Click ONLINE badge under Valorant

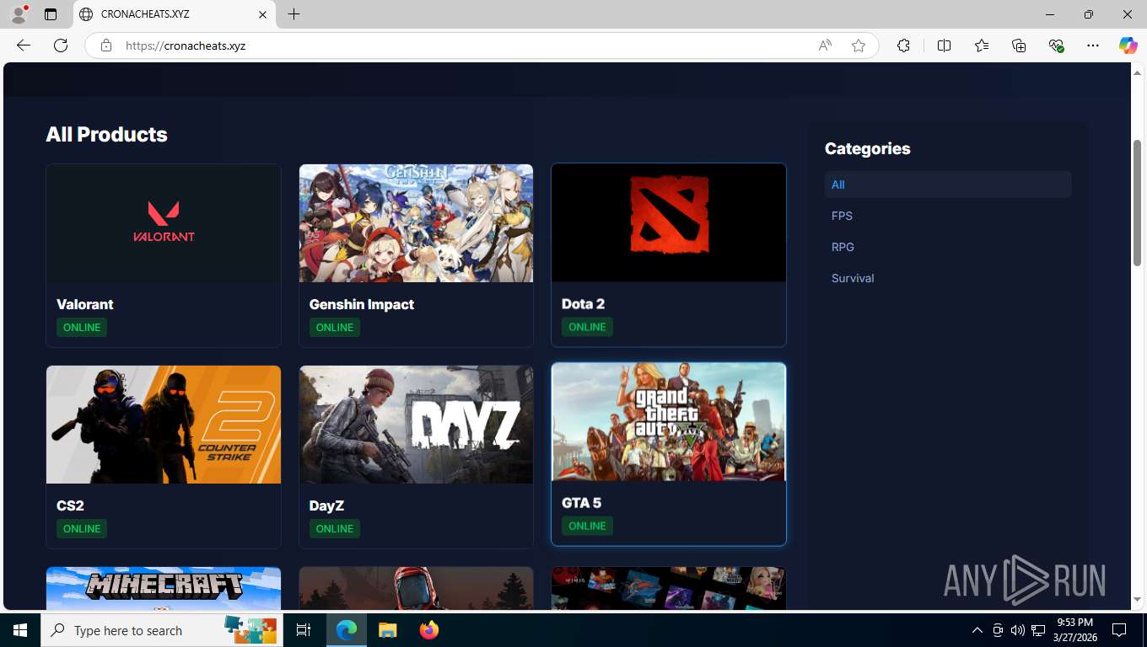(82, 327)
